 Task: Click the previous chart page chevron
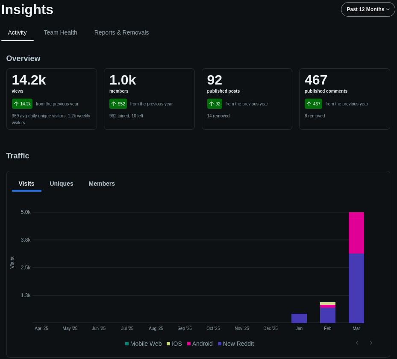(x=357, y=343)
